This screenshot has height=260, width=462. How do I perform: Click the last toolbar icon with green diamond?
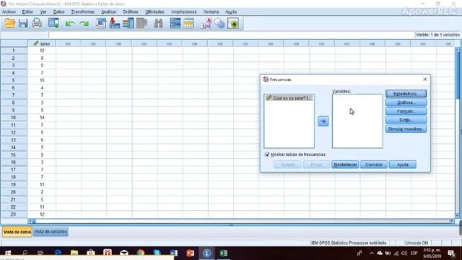pos(233,23)
